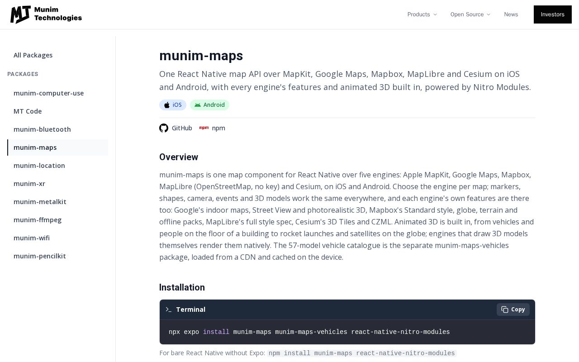
Task: Expand the Products dropdown chevron
Action: point(435,14)
